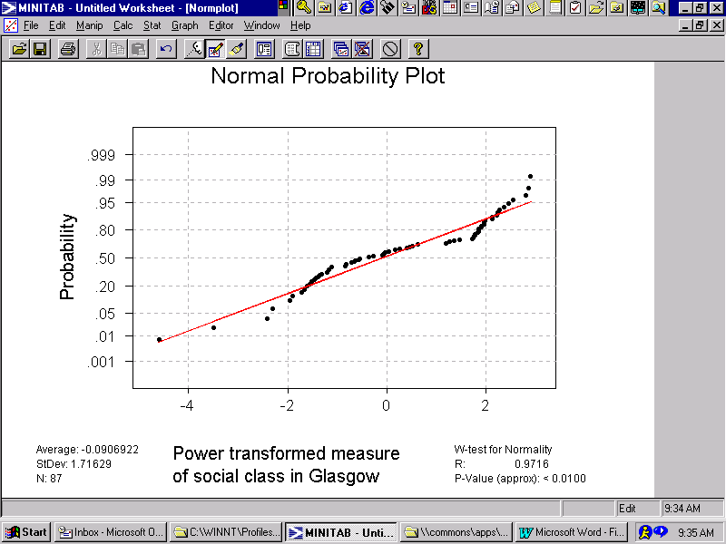Viewport: 726px width, 544px height.
Task: Toggle the graph brush tool
Action: click(x=236, y=49)
